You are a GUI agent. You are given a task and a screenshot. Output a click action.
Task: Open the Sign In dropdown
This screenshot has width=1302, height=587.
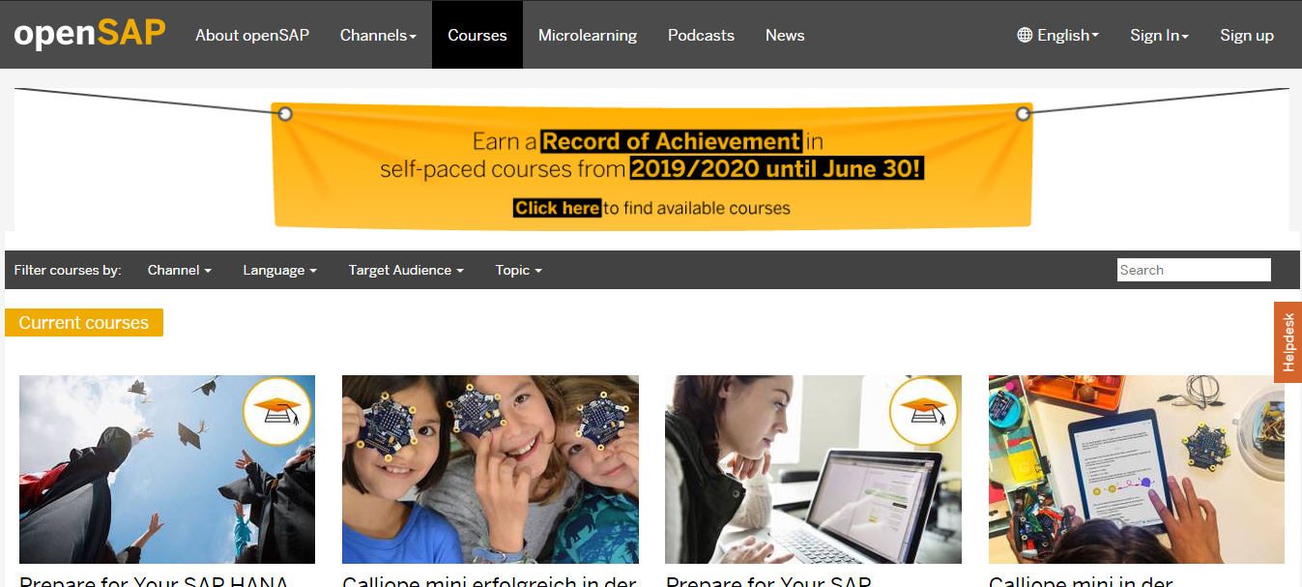coord(1159,35)
